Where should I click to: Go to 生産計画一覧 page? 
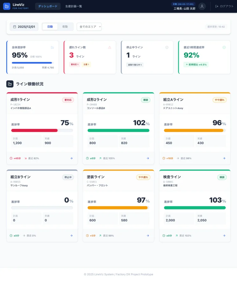pyautogui.click(x=73, y=6)
